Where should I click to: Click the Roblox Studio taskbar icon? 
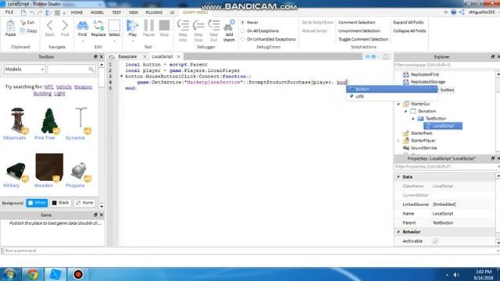55,274
